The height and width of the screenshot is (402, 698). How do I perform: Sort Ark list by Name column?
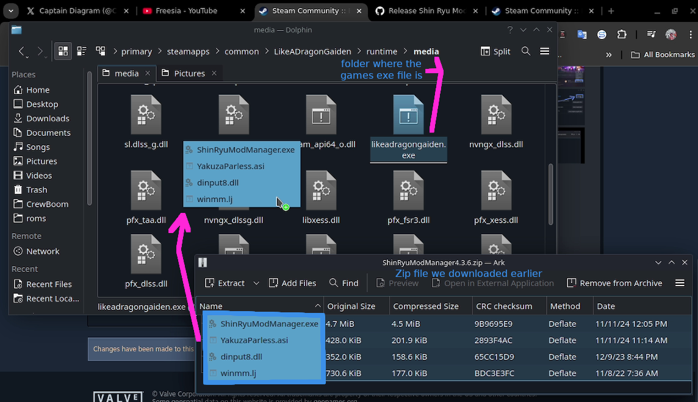point(260,306)
